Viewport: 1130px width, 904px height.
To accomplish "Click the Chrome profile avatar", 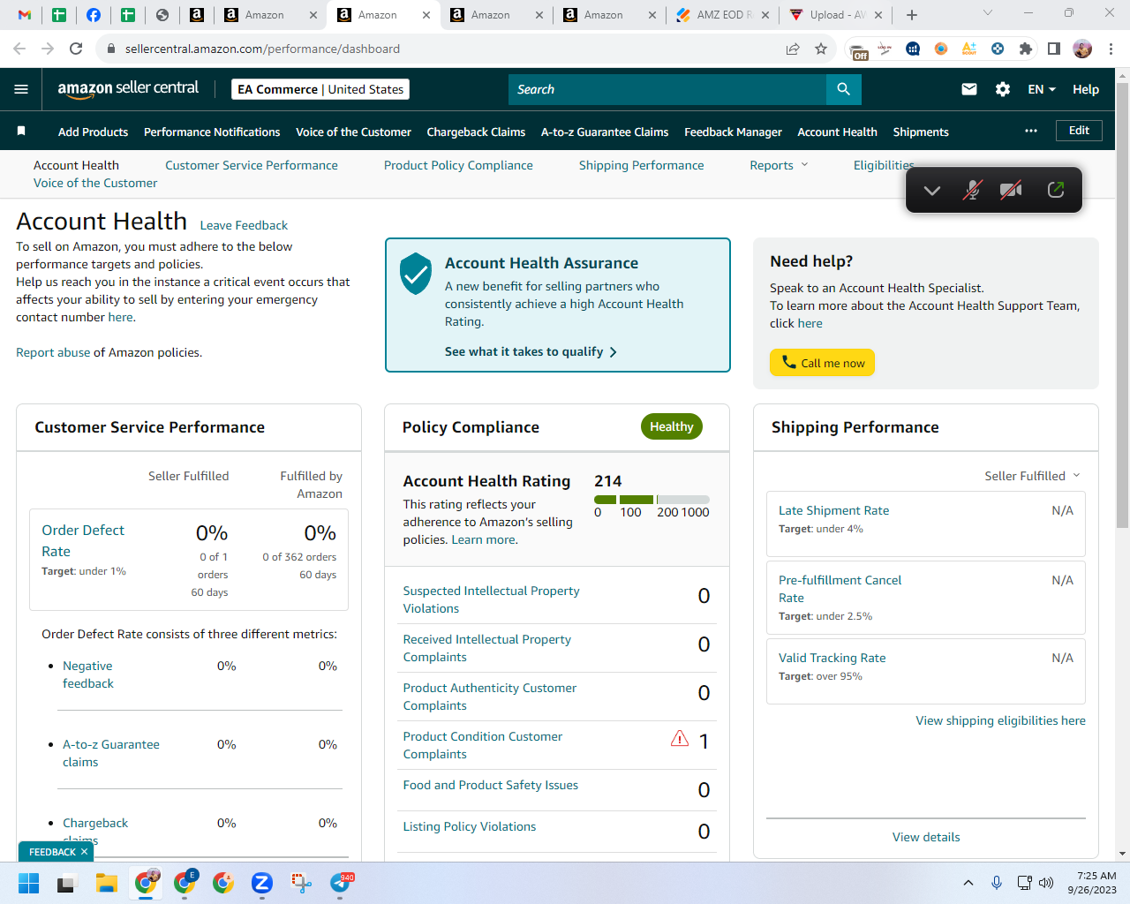I will (x=1082, y=49).
